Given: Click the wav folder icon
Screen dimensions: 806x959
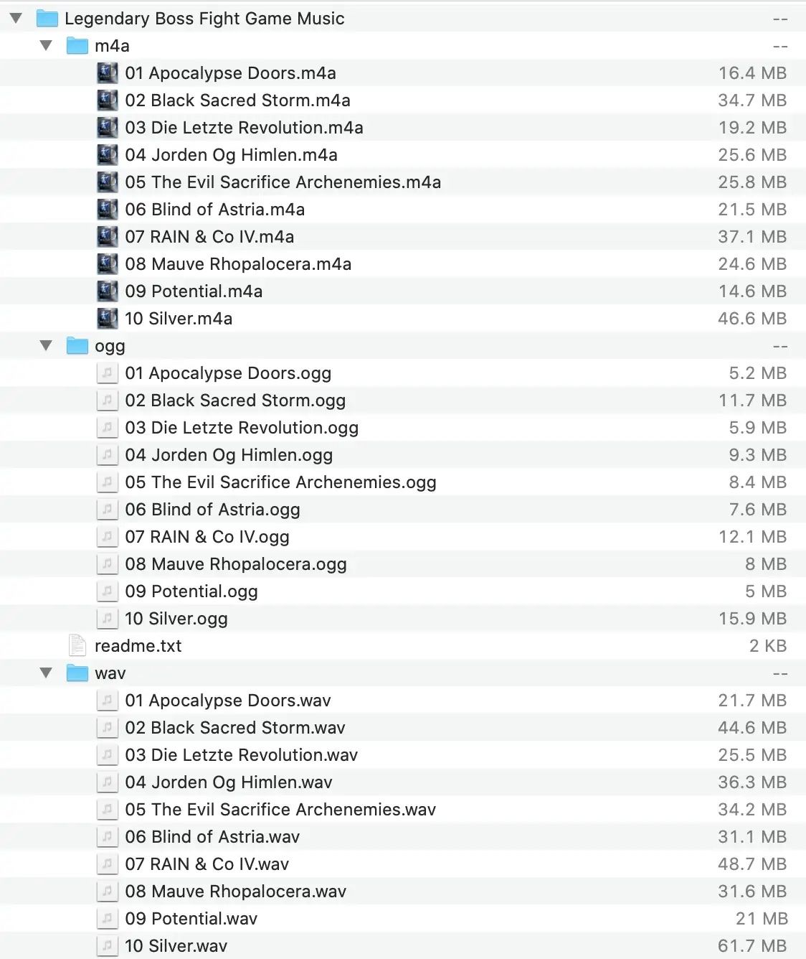Looking at the screenshot, I should click(x=77, y=673).
